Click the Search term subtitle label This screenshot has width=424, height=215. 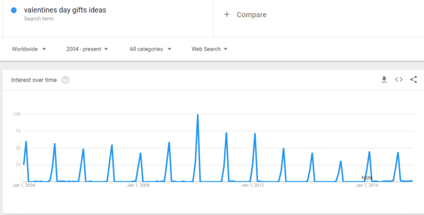[x=39, y=19]
